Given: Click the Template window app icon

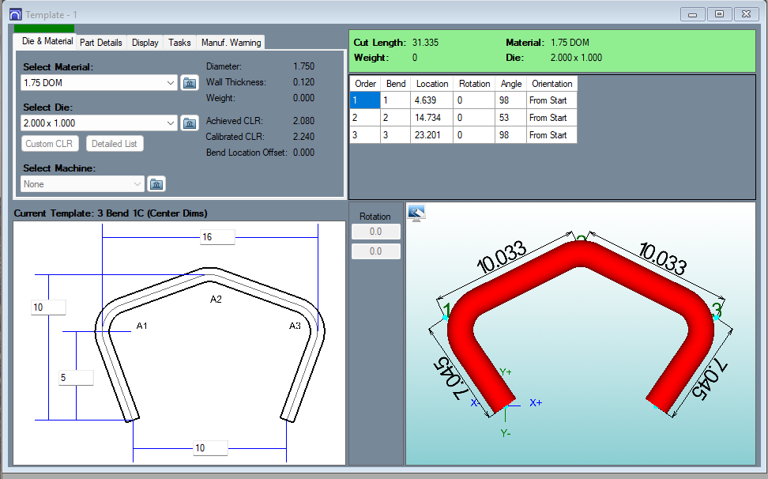Looking at the screenshot, I should point(16,15).
